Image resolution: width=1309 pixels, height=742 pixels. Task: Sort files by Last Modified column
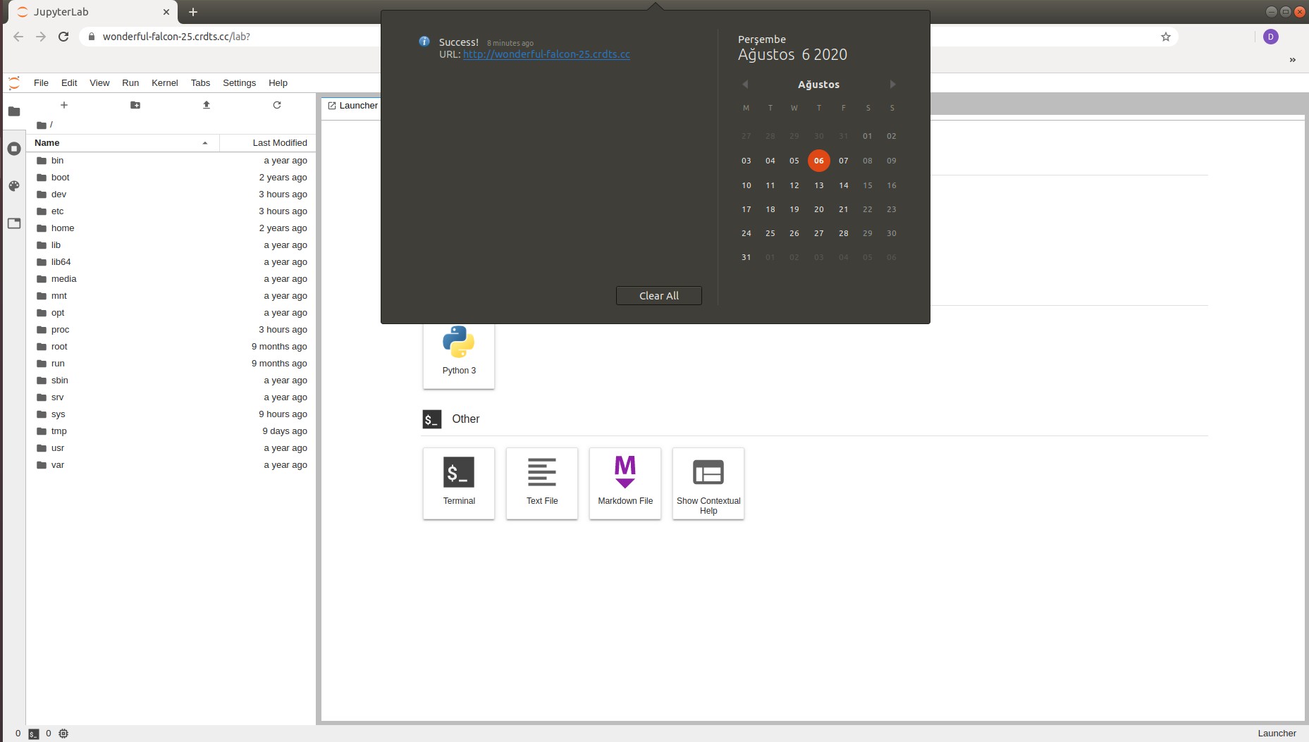(x=268, y=143)
